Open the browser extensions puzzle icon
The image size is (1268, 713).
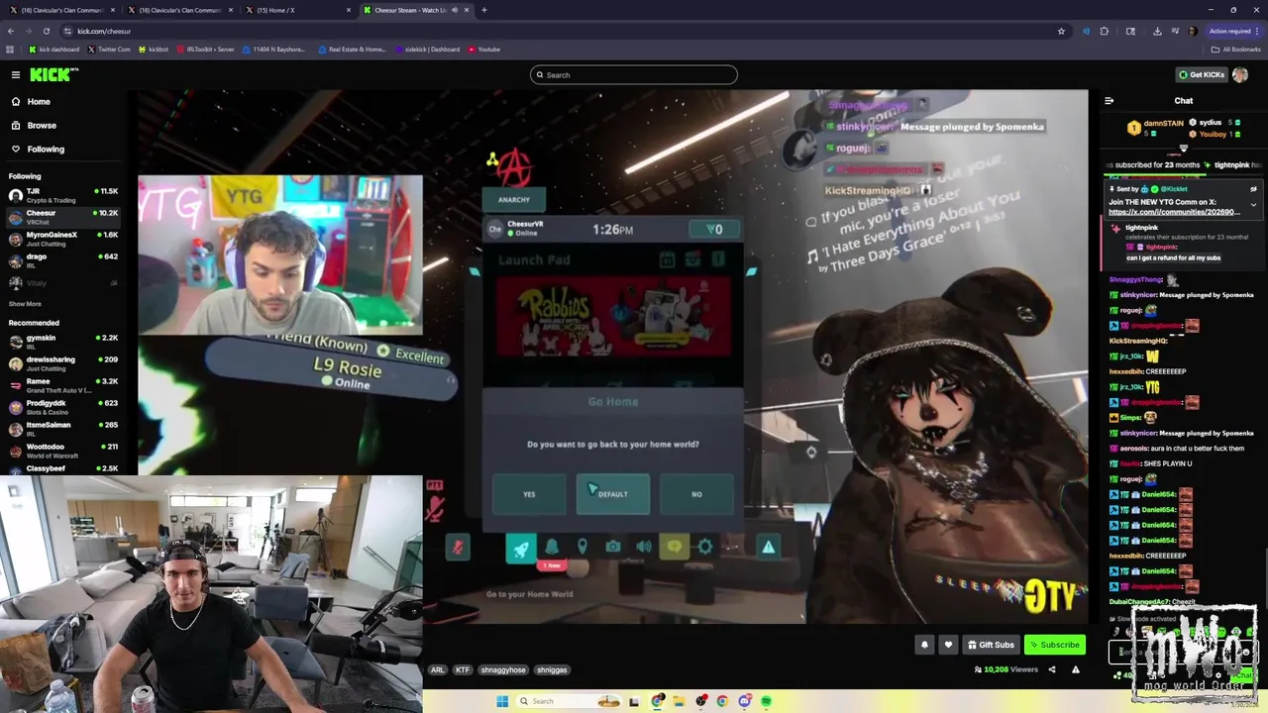pyautogui.click(x=1105, y=31)
